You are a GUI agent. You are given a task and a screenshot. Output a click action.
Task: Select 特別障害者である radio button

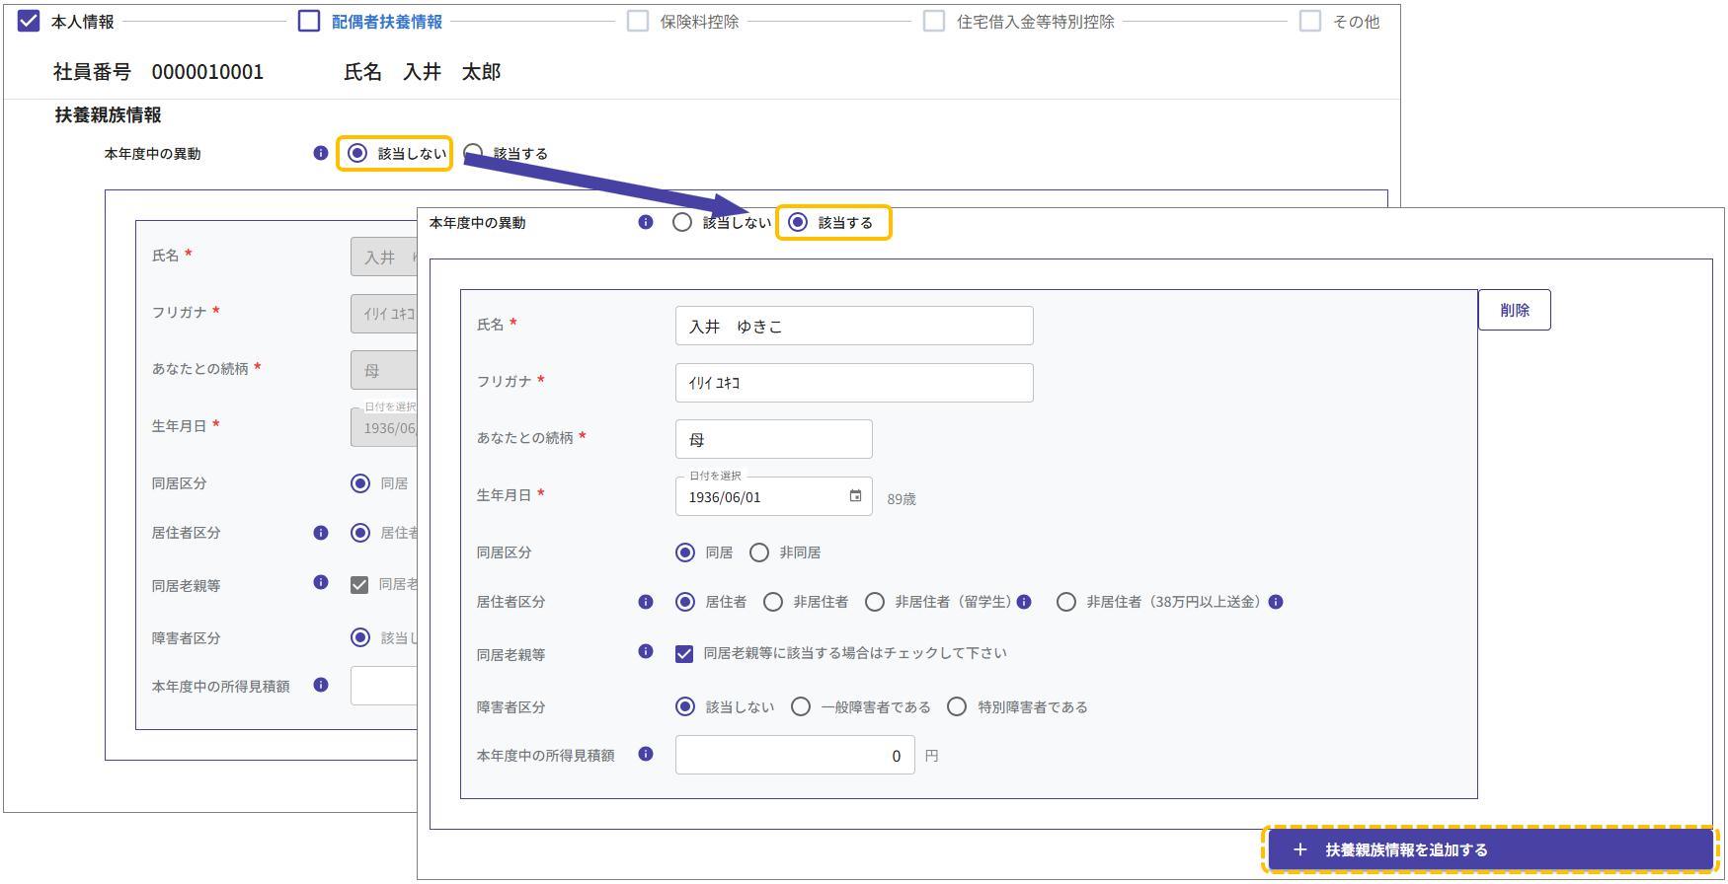(957, 706)
